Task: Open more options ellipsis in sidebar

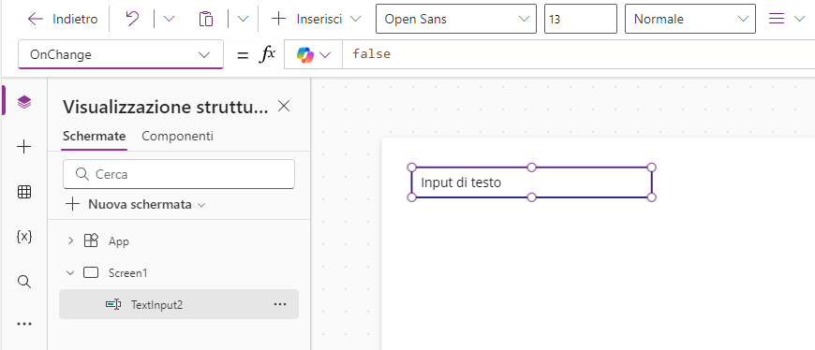Action: pos(24,324)
